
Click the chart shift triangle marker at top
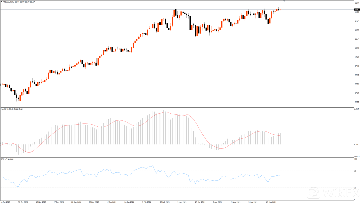tap(284, 1)
